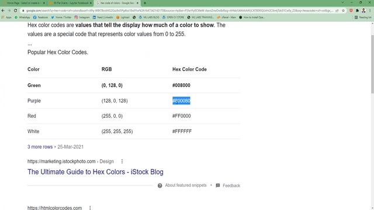Switch to the Home Page tab

point(23,3)
